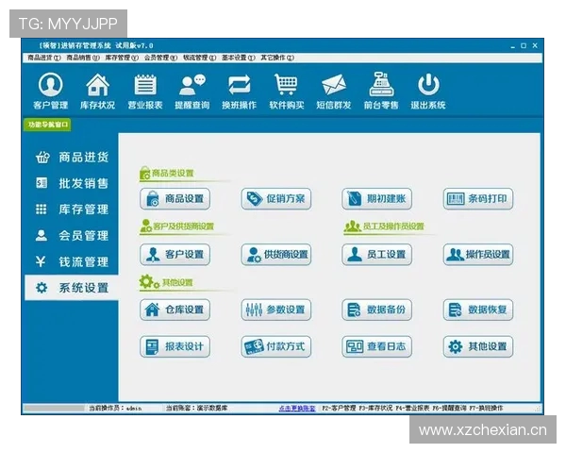566x453 pixels.
Task: Open 操作员设置 button
Action: click(478, 254)
